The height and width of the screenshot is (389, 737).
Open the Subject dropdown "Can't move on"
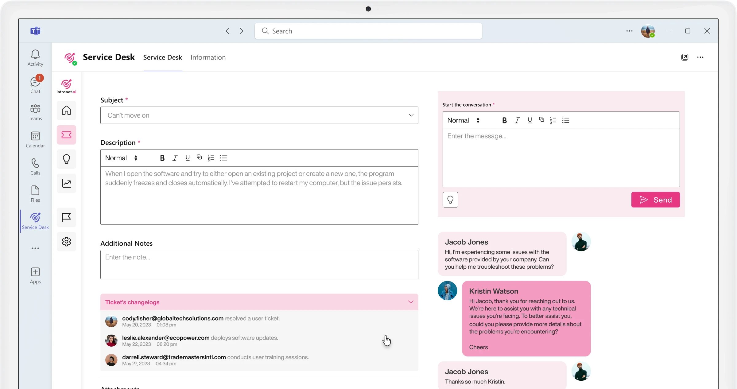click(259, 115)
